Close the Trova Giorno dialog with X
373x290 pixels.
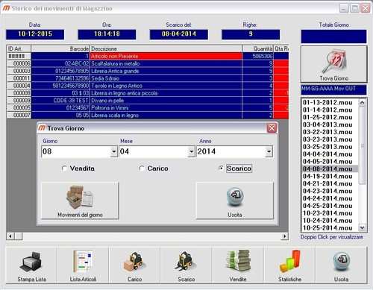point(272,128)
